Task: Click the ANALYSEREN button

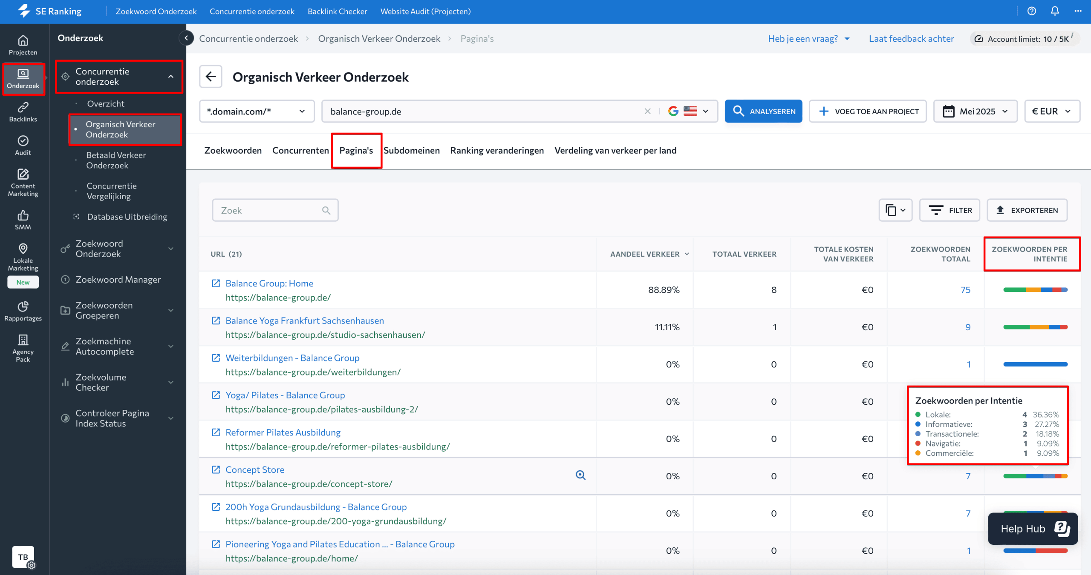Action: 763,111
